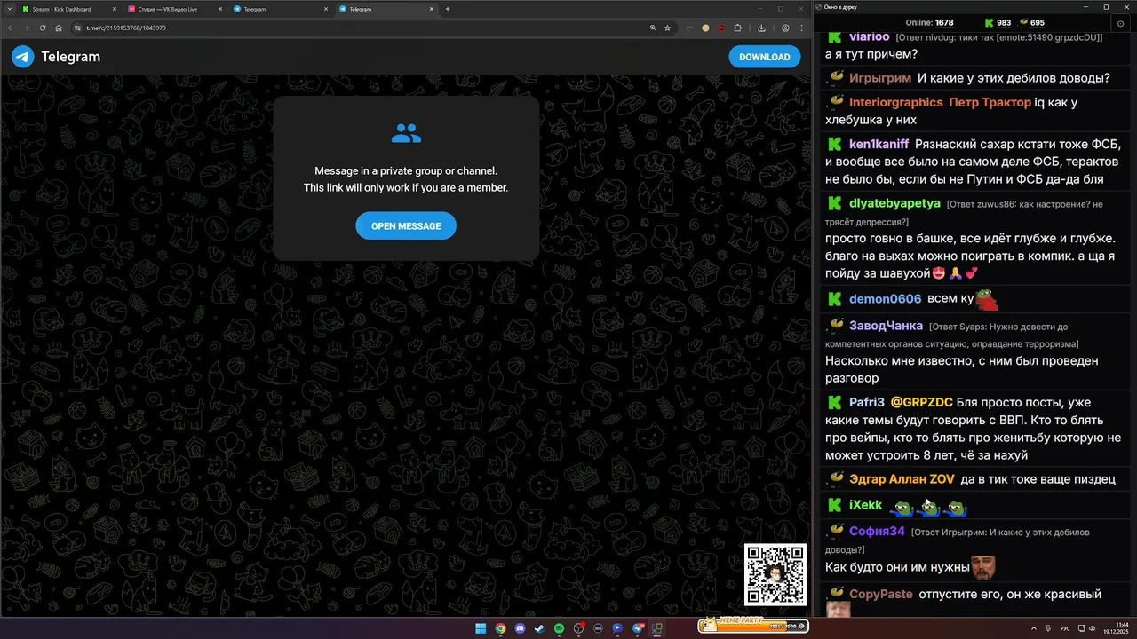
Task: Open a new browser tab
Action: pos(447,9)
